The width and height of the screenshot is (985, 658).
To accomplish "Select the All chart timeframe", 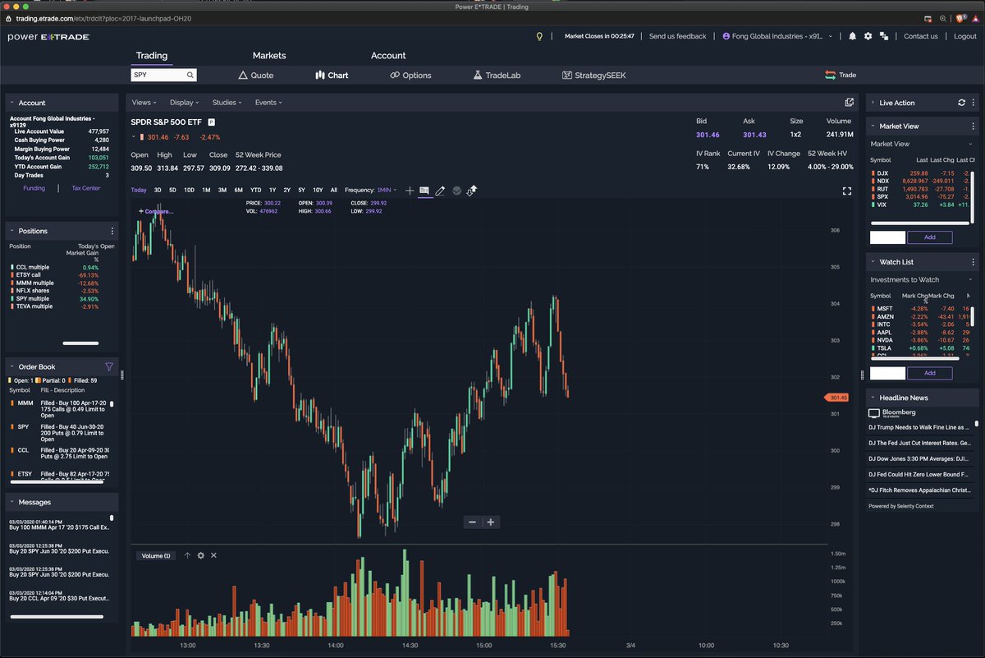I will (333, 191).
